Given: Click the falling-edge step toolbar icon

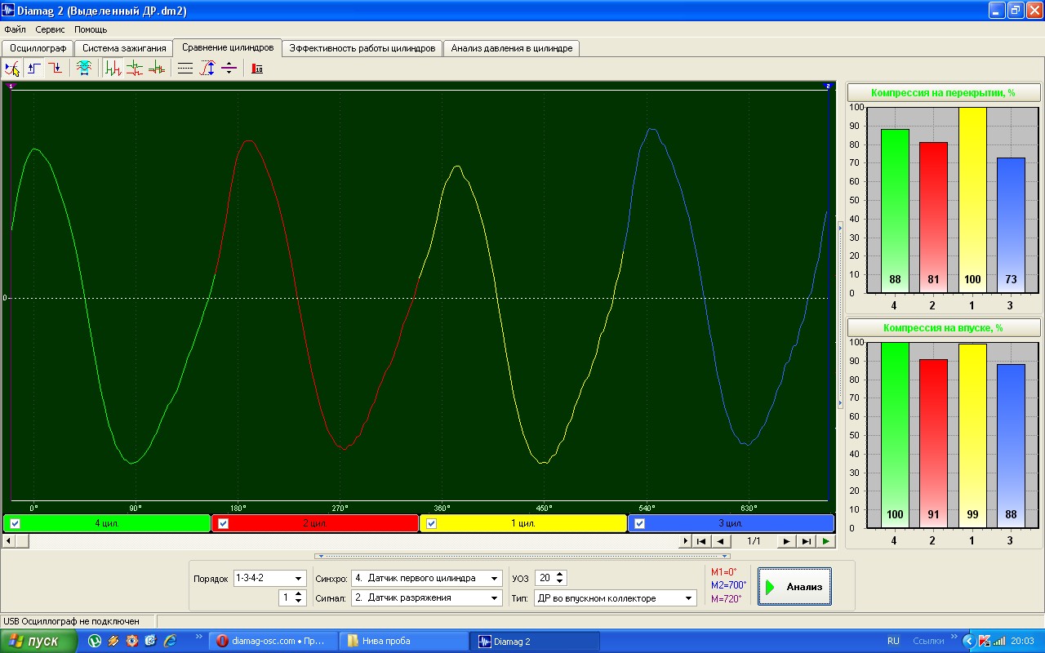Looking at the screenshot, I should (x=55, y=69).
